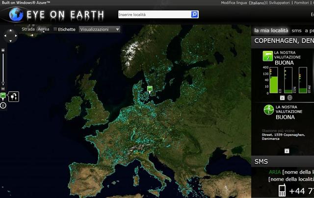The image size is (314, 198).
Task: Enable the Etichette labels checkbox
Action: pyautogui.click(x=55, y=29)
